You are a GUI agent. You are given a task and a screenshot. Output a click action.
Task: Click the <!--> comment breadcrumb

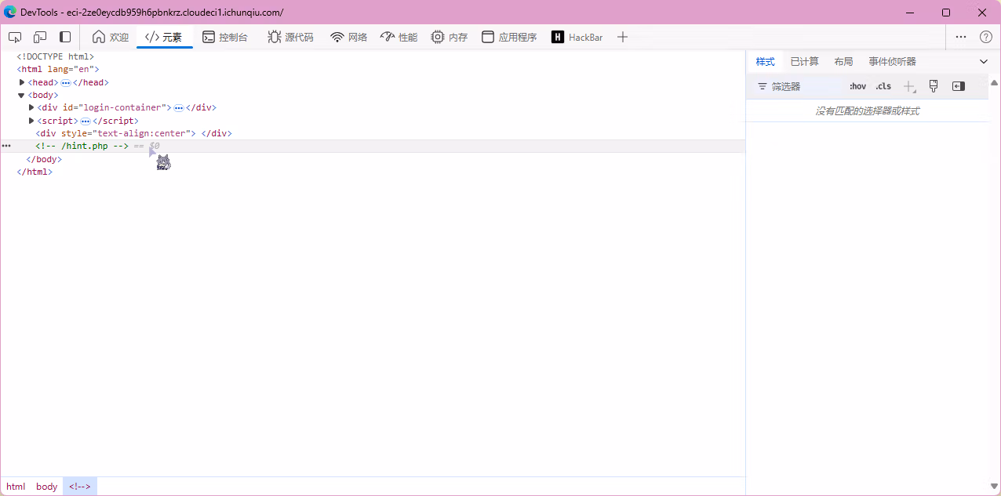80,487
